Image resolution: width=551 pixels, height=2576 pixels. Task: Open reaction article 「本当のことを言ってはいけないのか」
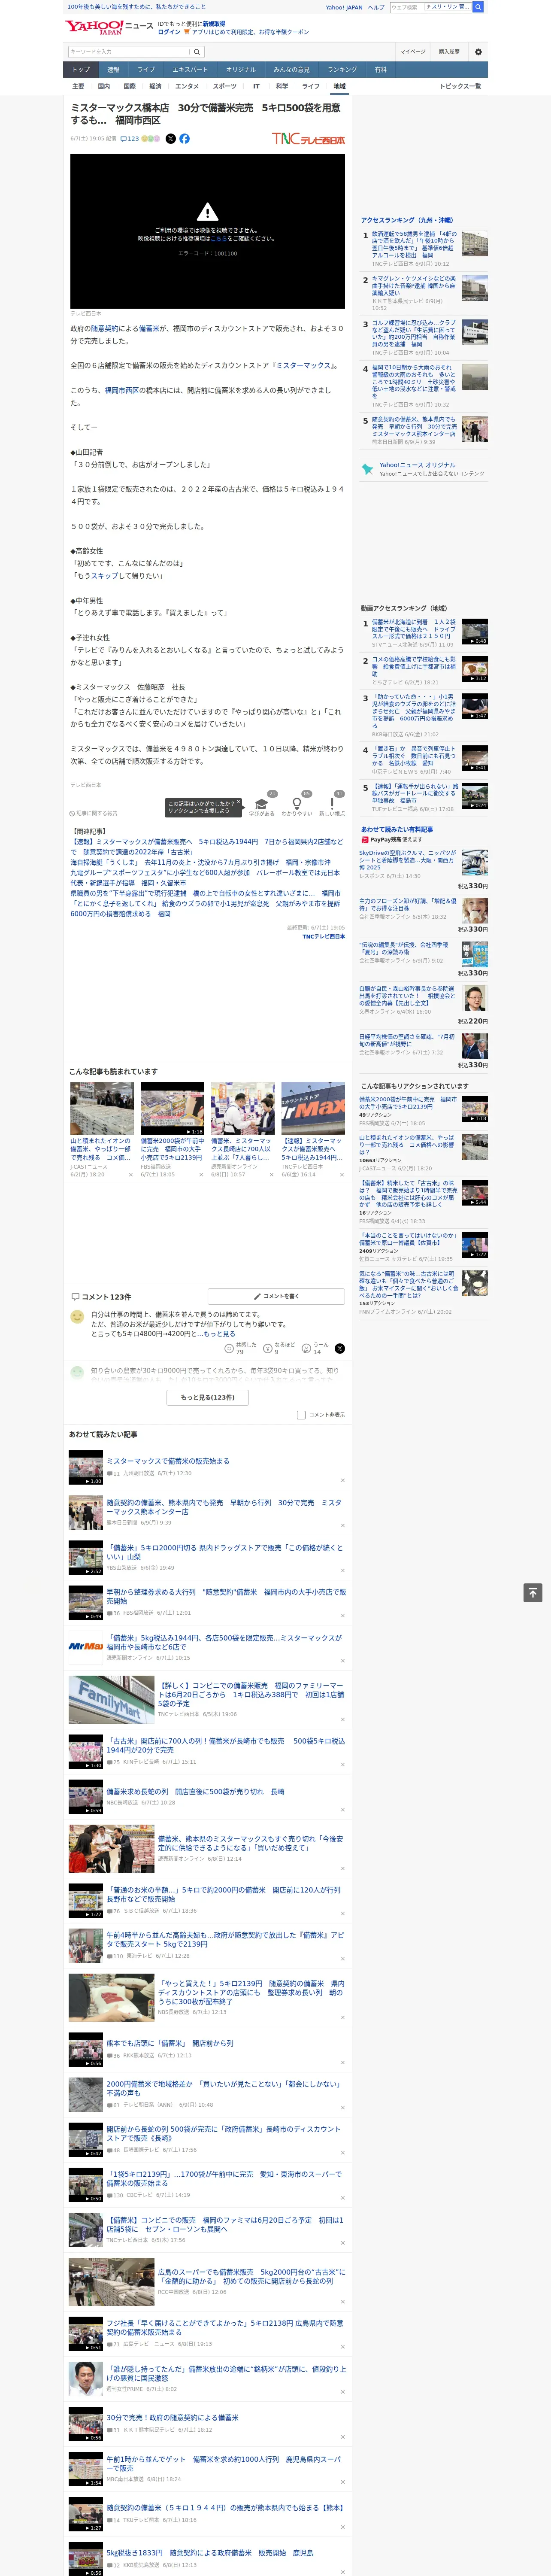tap(408, 1239)
